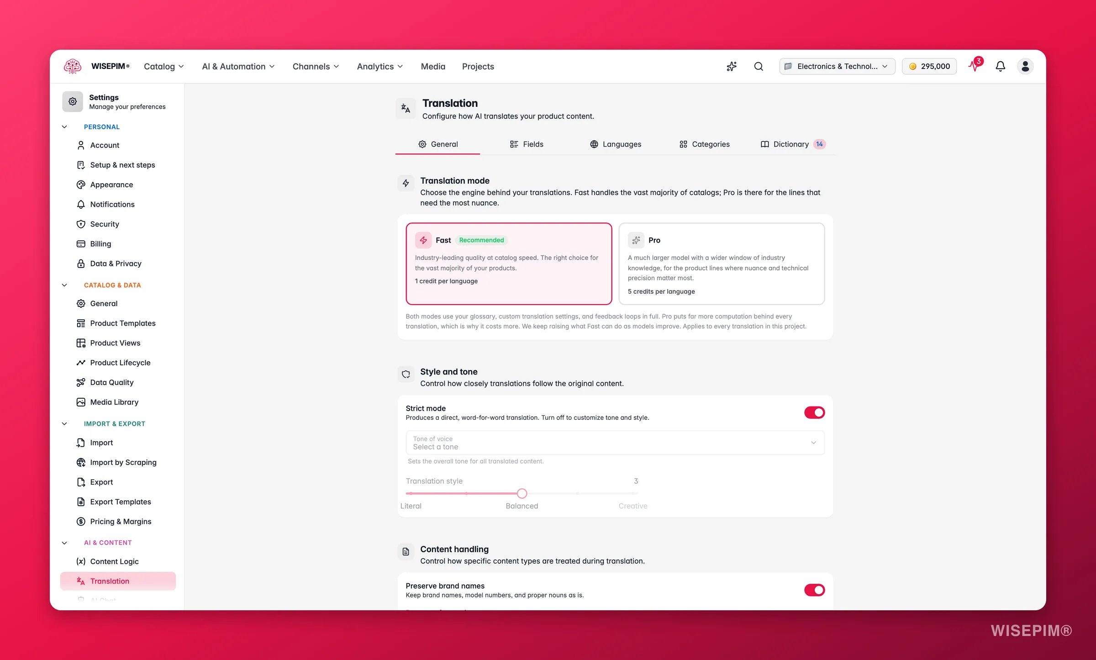Switch to the General tab

point(437,144)
